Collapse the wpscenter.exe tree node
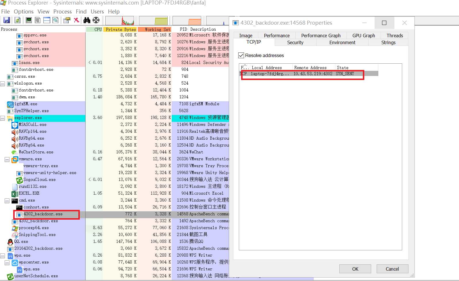459x281 pixels. click(x=7, y=263)
